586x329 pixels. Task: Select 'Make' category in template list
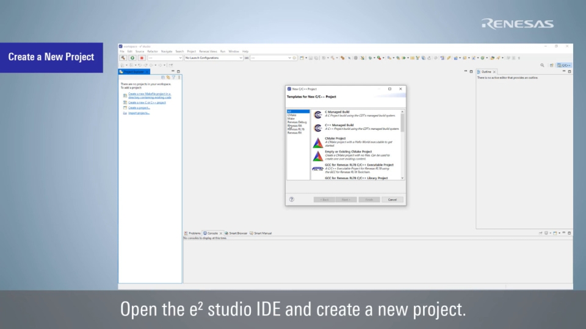[x=291, y=119]
